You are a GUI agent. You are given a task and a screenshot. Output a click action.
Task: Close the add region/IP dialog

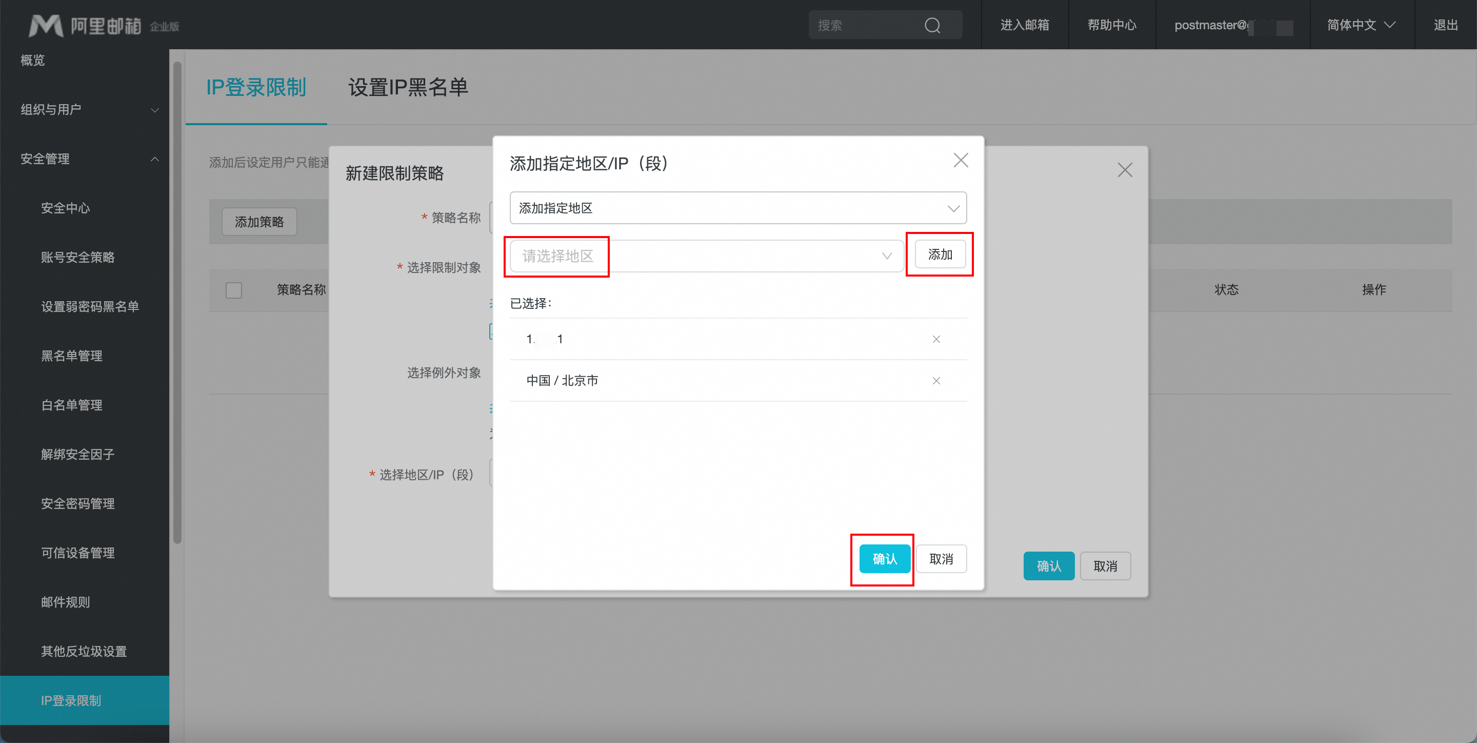coord(961,160)
